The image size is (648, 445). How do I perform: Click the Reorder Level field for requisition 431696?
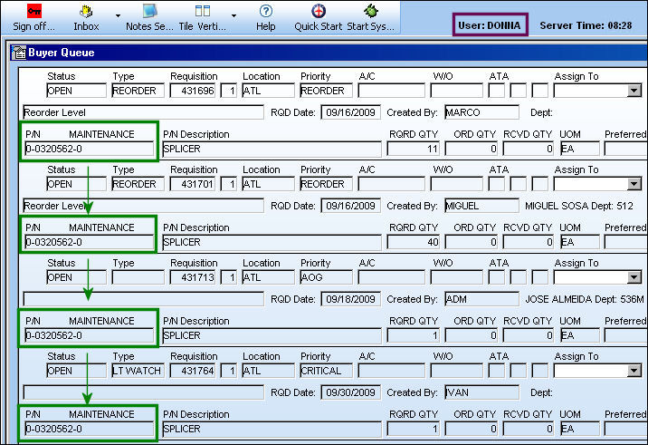pyautogui.click(x=143, y=112)
